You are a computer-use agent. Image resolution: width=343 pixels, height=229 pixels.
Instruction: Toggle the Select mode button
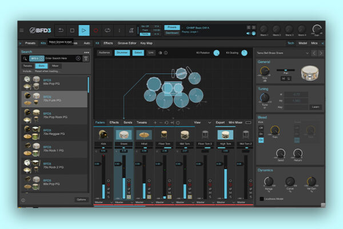pos(138,53)
